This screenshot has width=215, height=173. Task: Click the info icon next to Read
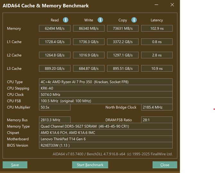[x=65, y=20]
